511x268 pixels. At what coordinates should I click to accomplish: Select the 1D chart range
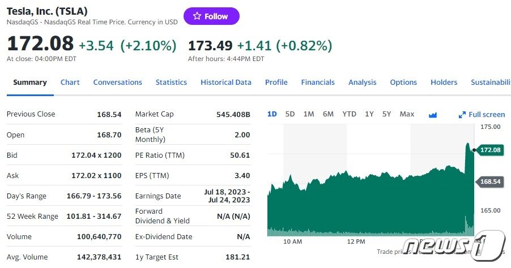click(x=272, y=114)
